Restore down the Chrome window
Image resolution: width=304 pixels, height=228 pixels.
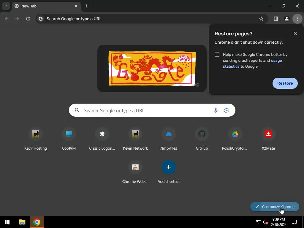click(x=284, y=6)
